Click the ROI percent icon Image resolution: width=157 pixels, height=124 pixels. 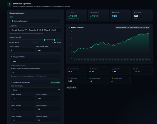coord(134,69)
